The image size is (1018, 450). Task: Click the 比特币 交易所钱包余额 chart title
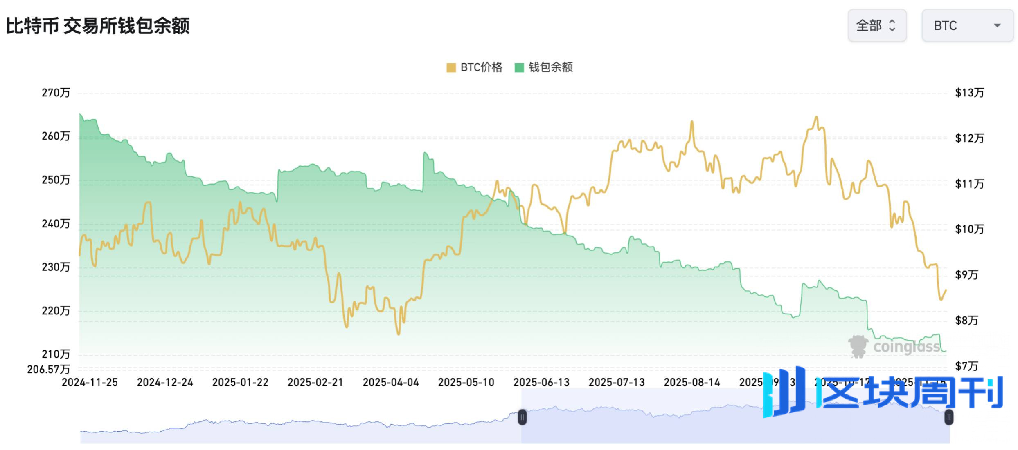coord(98,26)
